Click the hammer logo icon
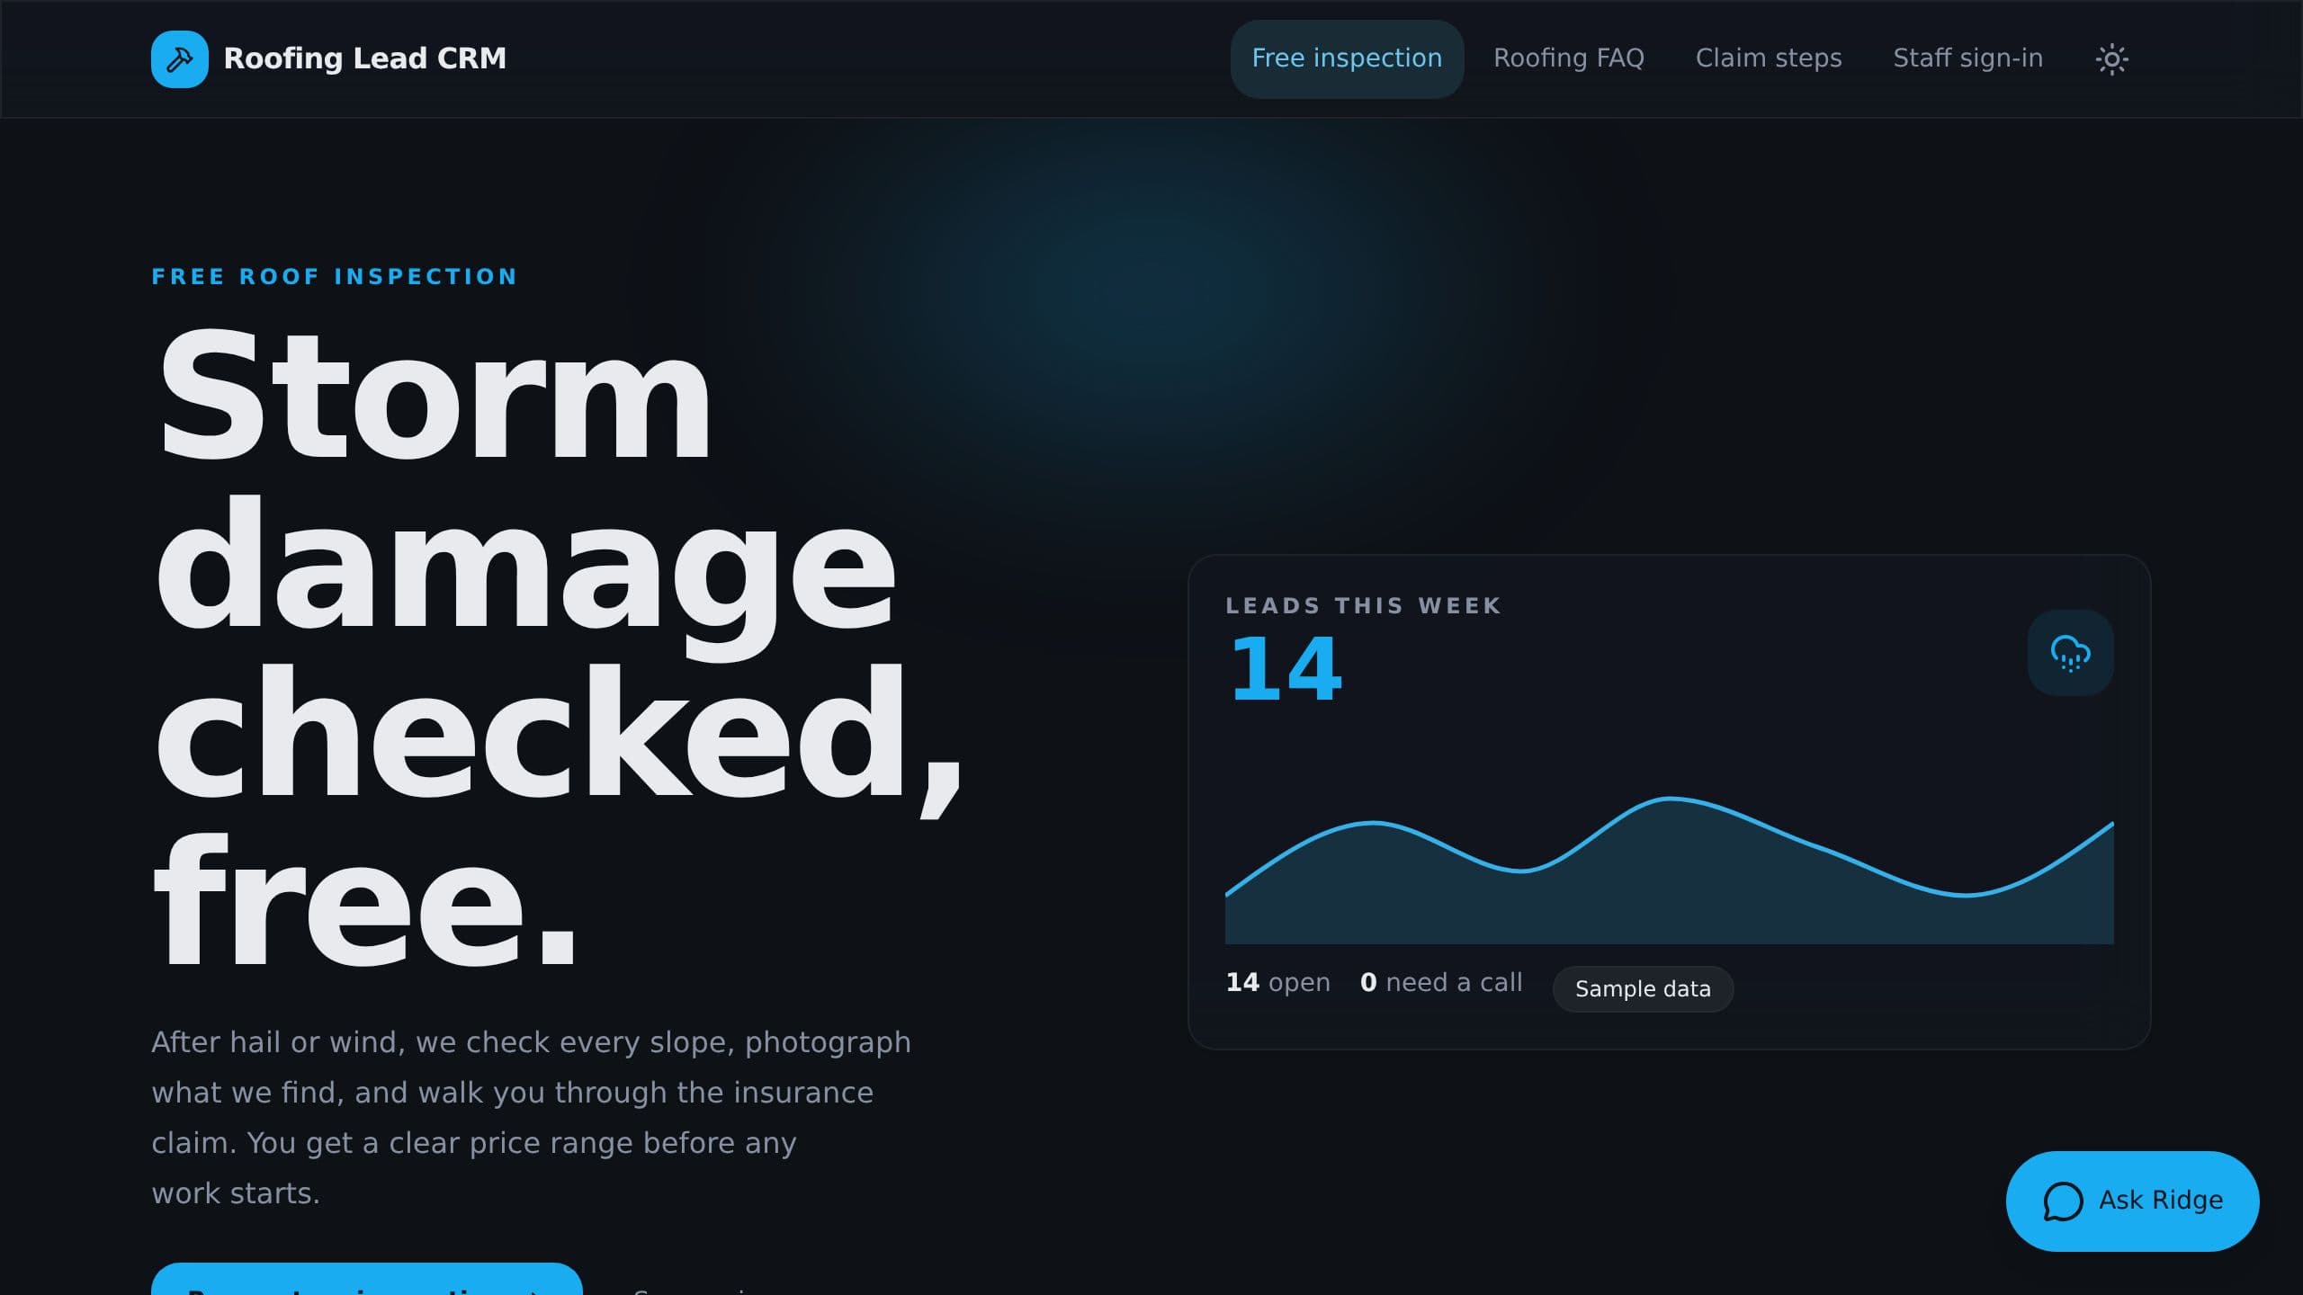Image resolution: width=2303 pixels, height=1295 pixels. 180,59
